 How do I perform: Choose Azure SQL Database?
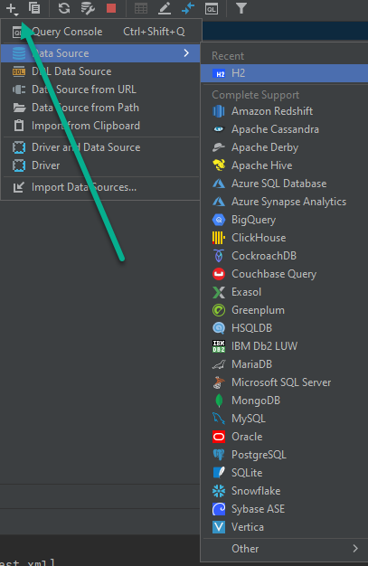(x=284, y=184)
